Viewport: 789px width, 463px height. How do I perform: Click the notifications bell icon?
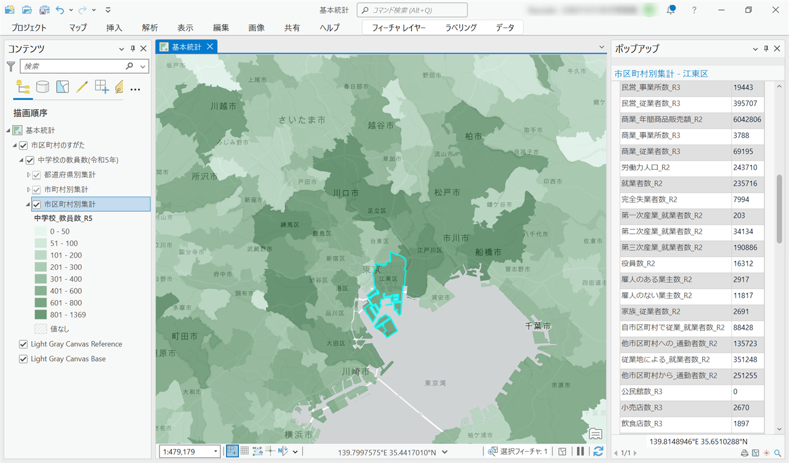click(671, 10)
